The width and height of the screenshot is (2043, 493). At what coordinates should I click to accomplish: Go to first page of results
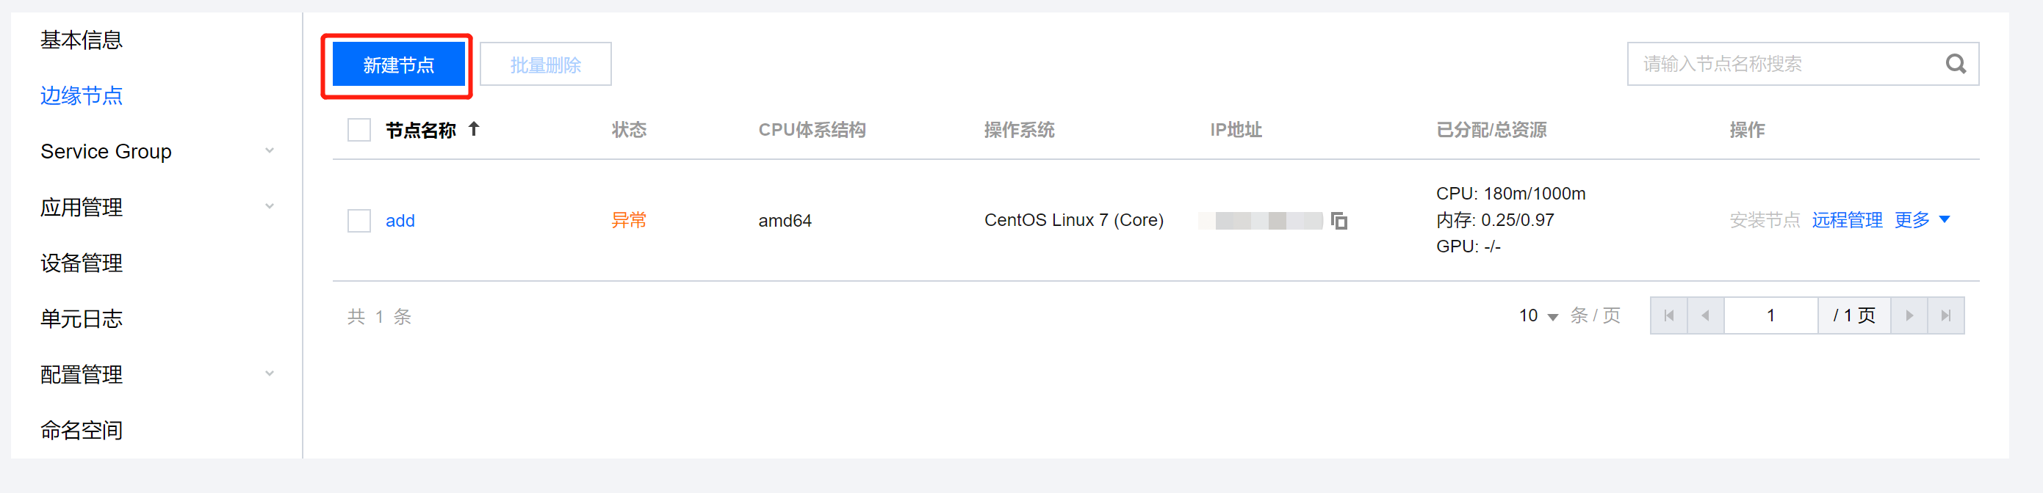[x=1668, y=315]
